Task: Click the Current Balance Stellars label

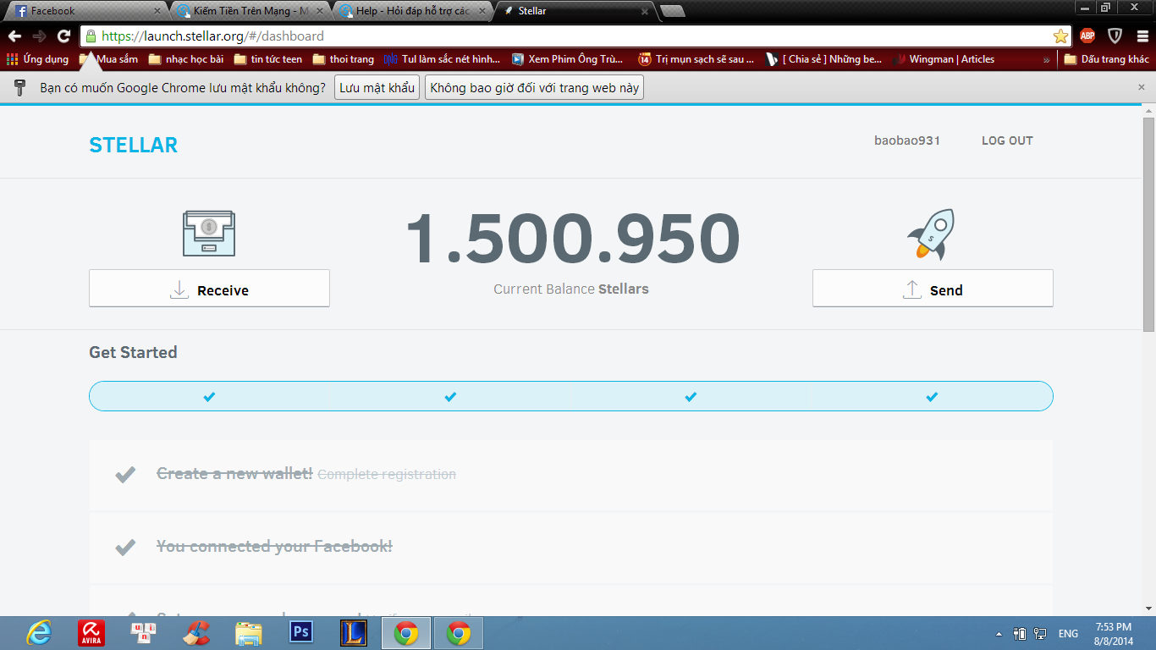Action: (x=571, y=289)
